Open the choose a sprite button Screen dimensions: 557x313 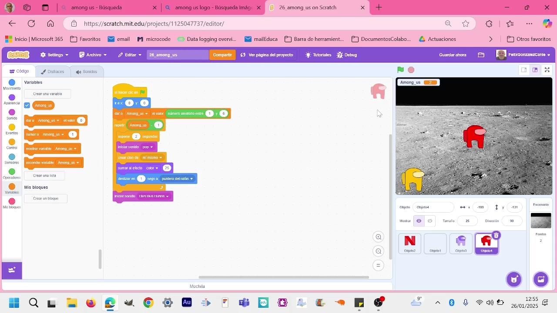coord(514,279)
